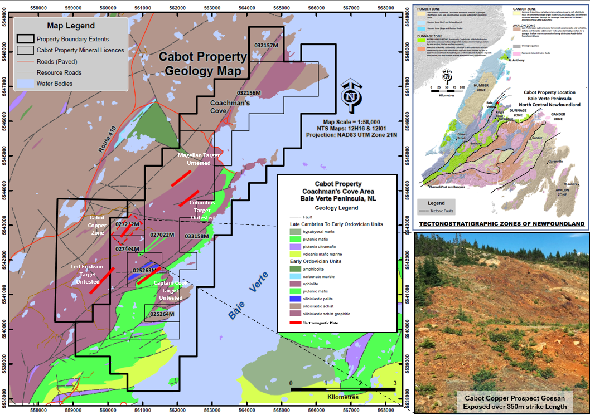Click the Cabot Property Mineral Licences legend box

25,51
